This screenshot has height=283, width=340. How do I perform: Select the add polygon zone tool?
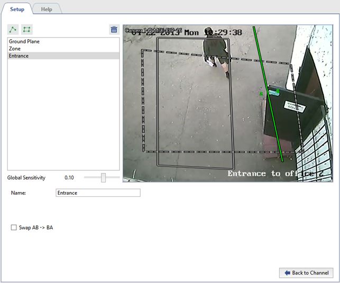26,30
